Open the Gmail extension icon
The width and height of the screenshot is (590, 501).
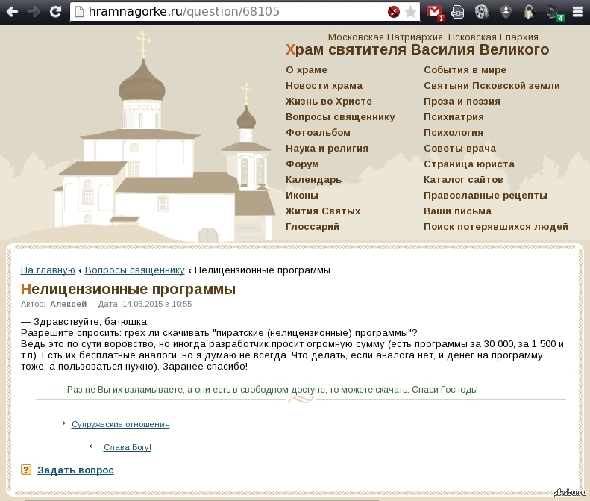coord(436,12)
